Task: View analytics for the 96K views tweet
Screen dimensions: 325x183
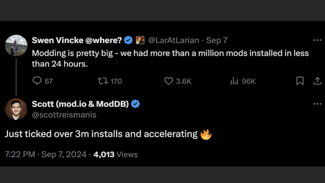Action: (x=234, y=81)
